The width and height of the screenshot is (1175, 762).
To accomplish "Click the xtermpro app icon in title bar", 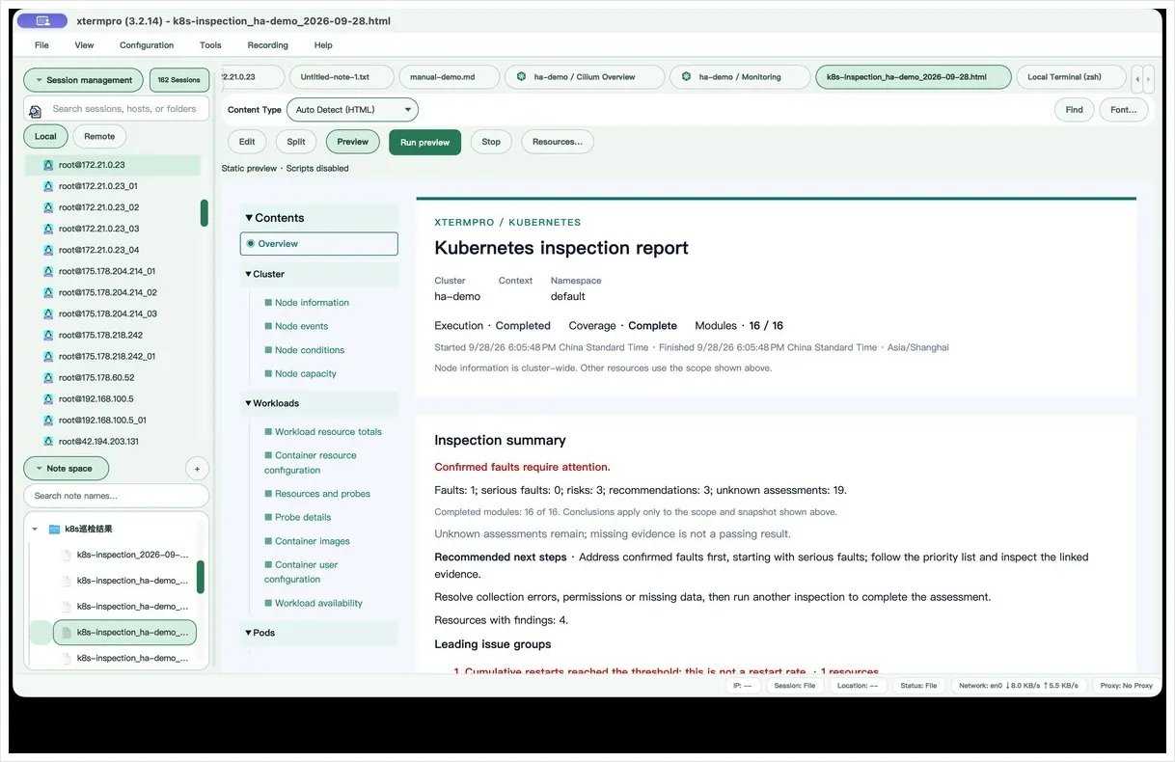I will (x=42, y=20).
